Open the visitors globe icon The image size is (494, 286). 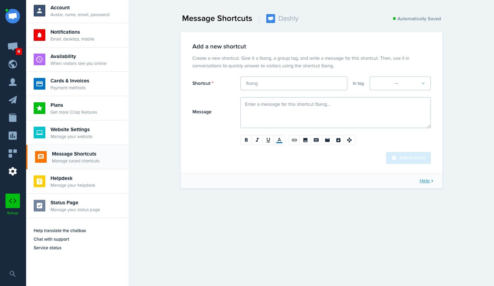(x=13, y=64)
